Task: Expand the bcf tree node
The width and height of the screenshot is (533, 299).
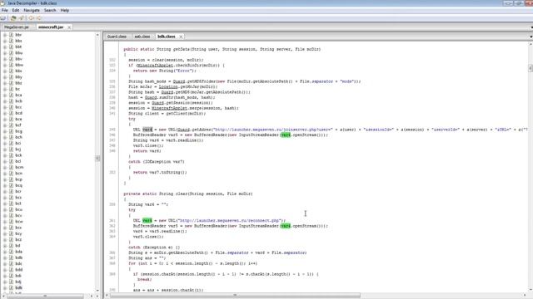Action: (5, 125)
